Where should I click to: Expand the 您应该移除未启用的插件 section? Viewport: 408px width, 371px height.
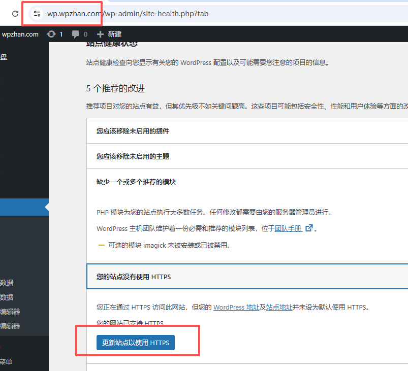[x=247, y=131]
